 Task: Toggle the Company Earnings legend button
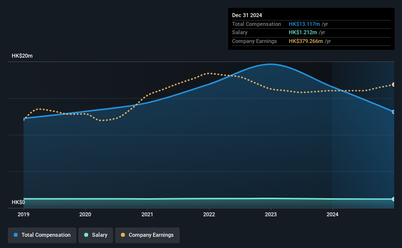tap(147, 235)
